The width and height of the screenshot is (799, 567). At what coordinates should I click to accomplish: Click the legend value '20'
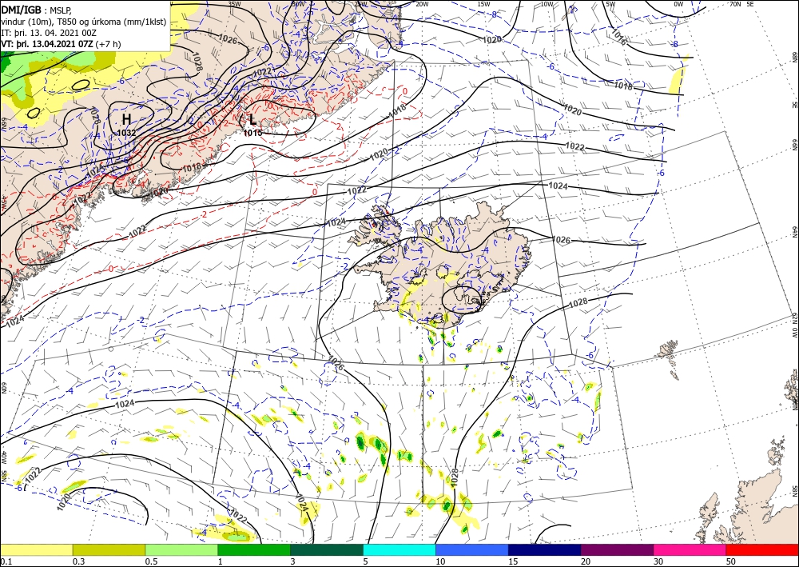click(586, 561)
